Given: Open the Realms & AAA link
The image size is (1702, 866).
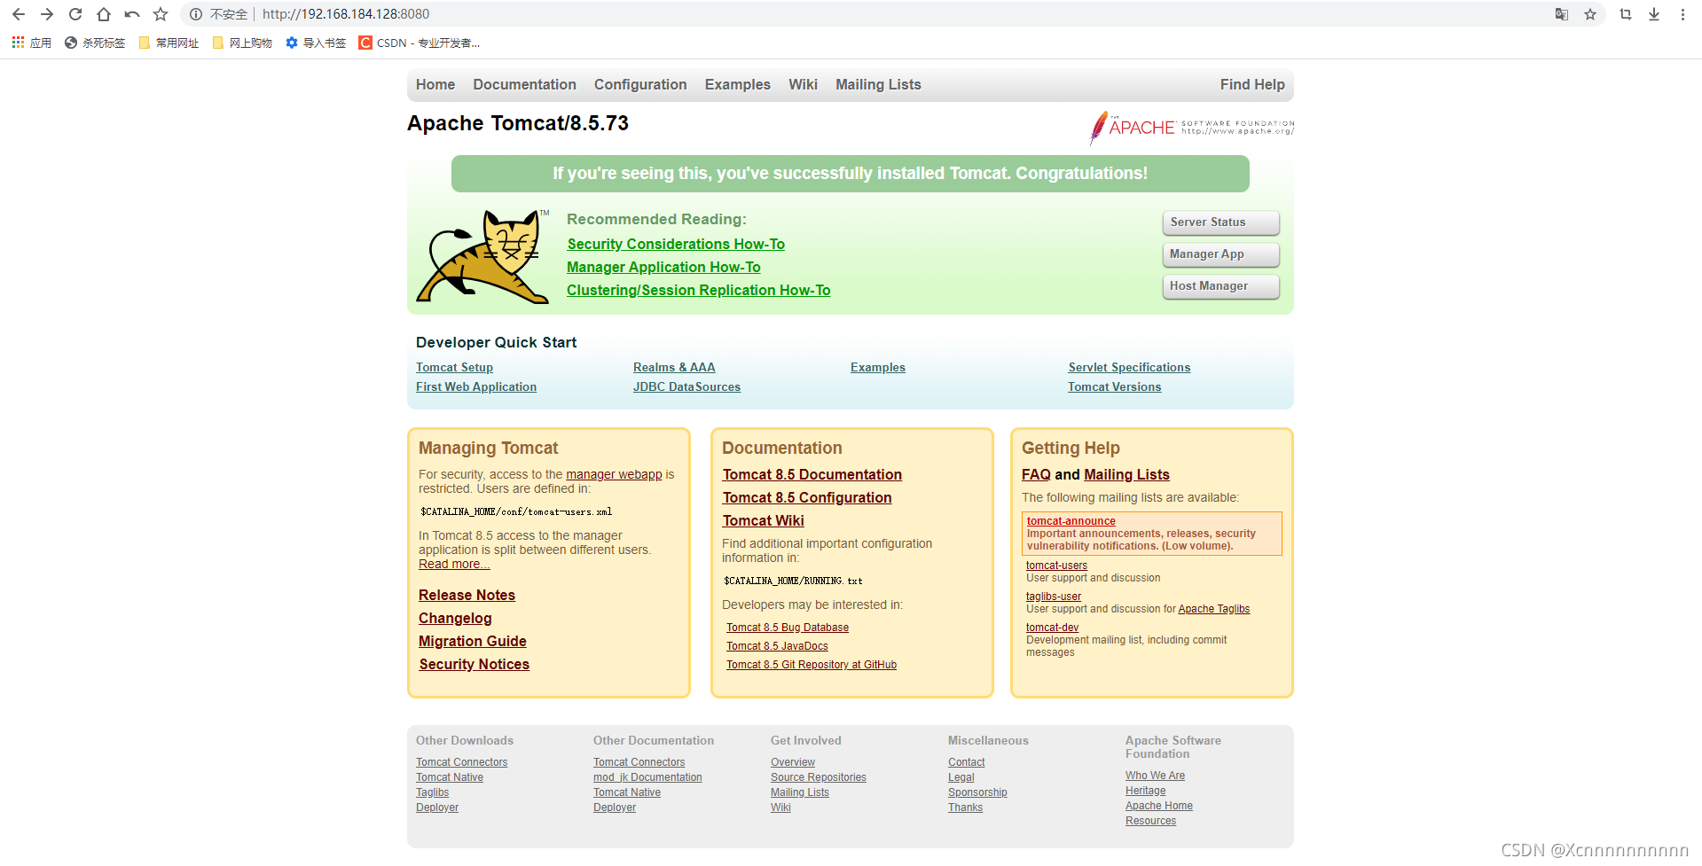Looking at the screenshot, I should click(x=674, y=368).
